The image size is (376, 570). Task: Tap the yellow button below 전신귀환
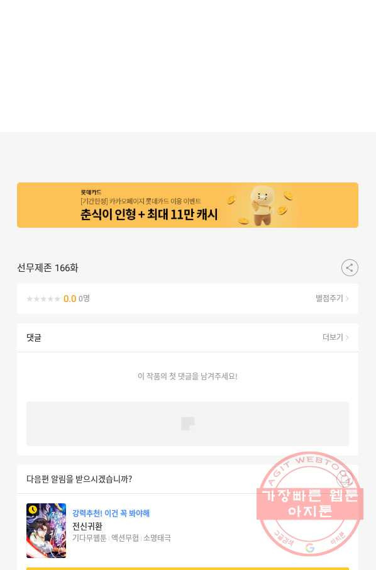(187, 569)
